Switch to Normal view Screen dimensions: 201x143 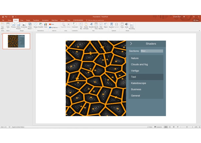click(166, 127)
